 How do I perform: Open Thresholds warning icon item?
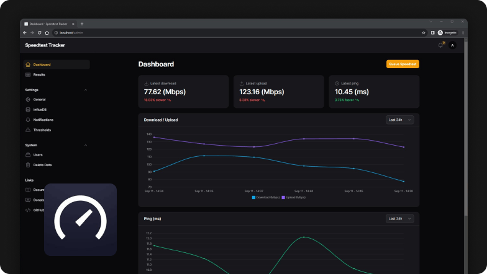[28, 130]
